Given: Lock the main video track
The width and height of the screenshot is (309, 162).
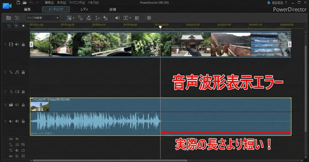Looking at the screenshot, I should click(23, 44).
